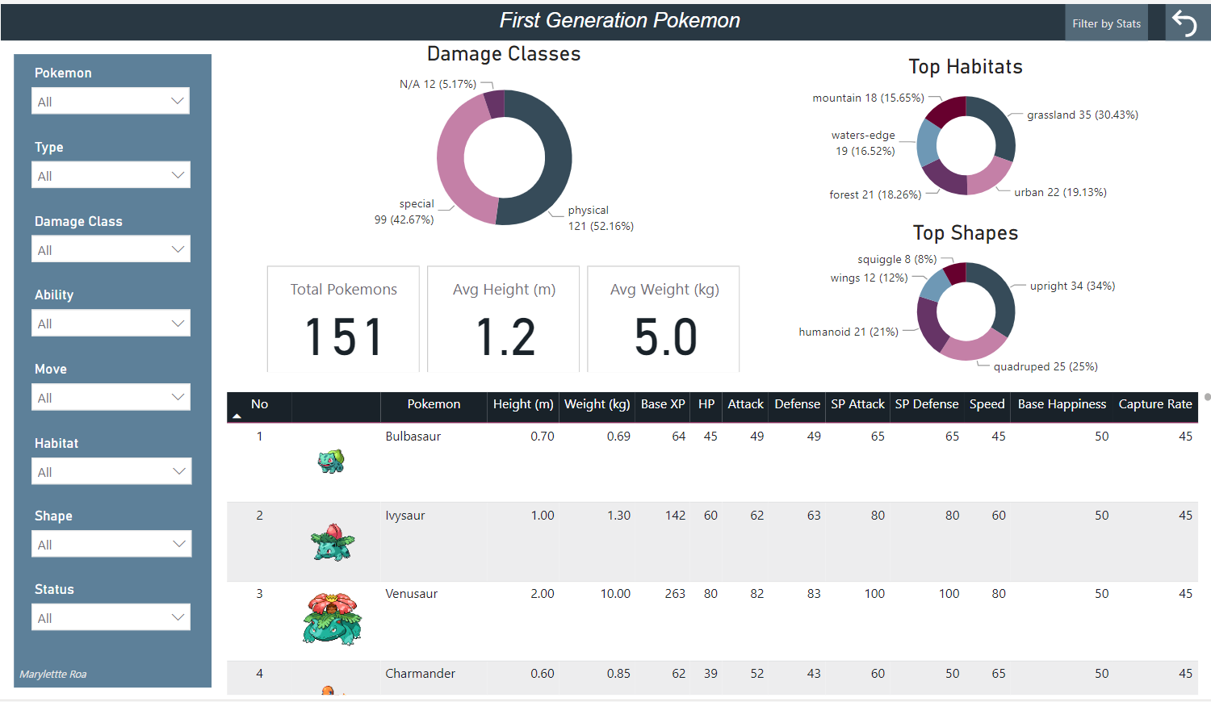This screenshot has height=702, width=1211.
Task: Sort by the SP Attack column header
Action: pyautogui.click(x=857, y=404)
